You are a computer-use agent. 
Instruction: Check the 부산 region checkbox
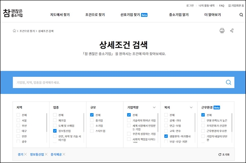(x=18, y=125)
